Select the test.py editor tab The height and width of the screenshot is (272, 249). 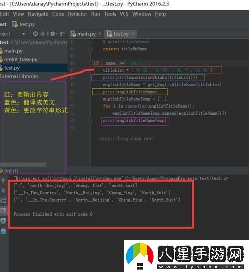coord(121,34)
